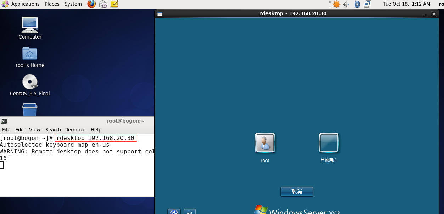Screen dimensions: 444x214
Task: Click the terminal window icon in title bar
Action: pos(4,121)
